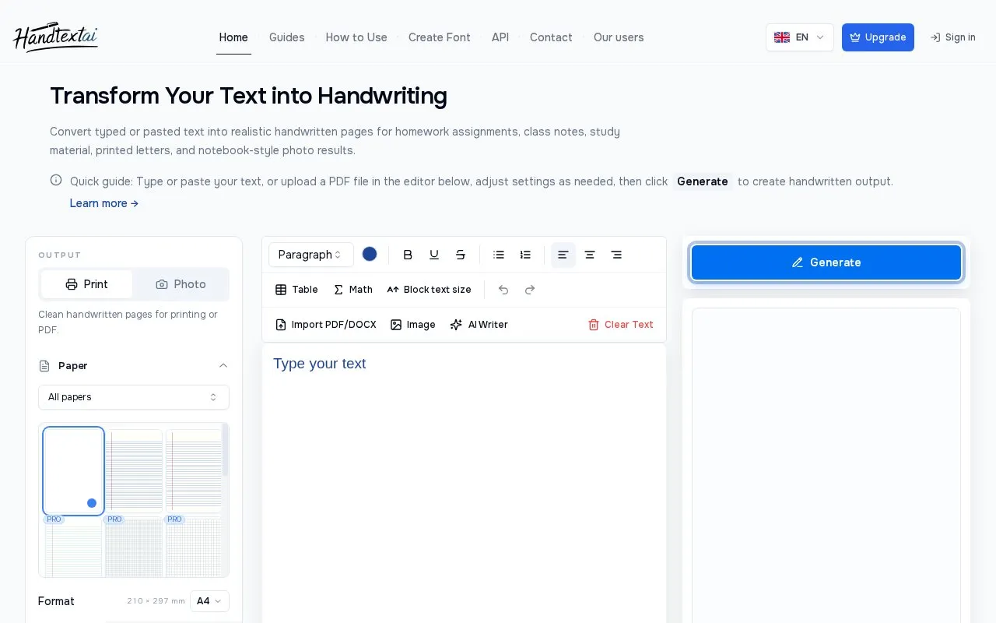Go to the Home tab
The height and width of the screenshot is (623, 996).
(x=233, y=37)
